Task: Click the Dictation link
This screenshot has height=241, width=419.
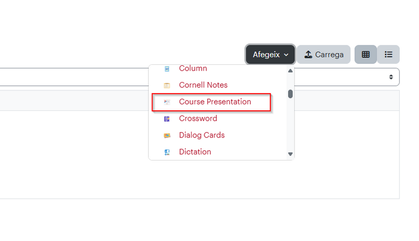Action: 195,152
